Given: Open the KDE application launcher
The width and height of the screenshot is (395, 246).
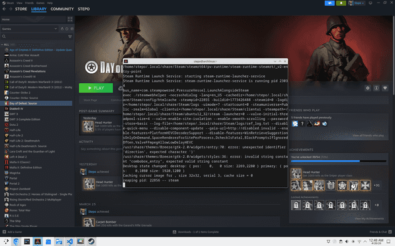Looking at the screenshot, I should click(x=6, y=242).
